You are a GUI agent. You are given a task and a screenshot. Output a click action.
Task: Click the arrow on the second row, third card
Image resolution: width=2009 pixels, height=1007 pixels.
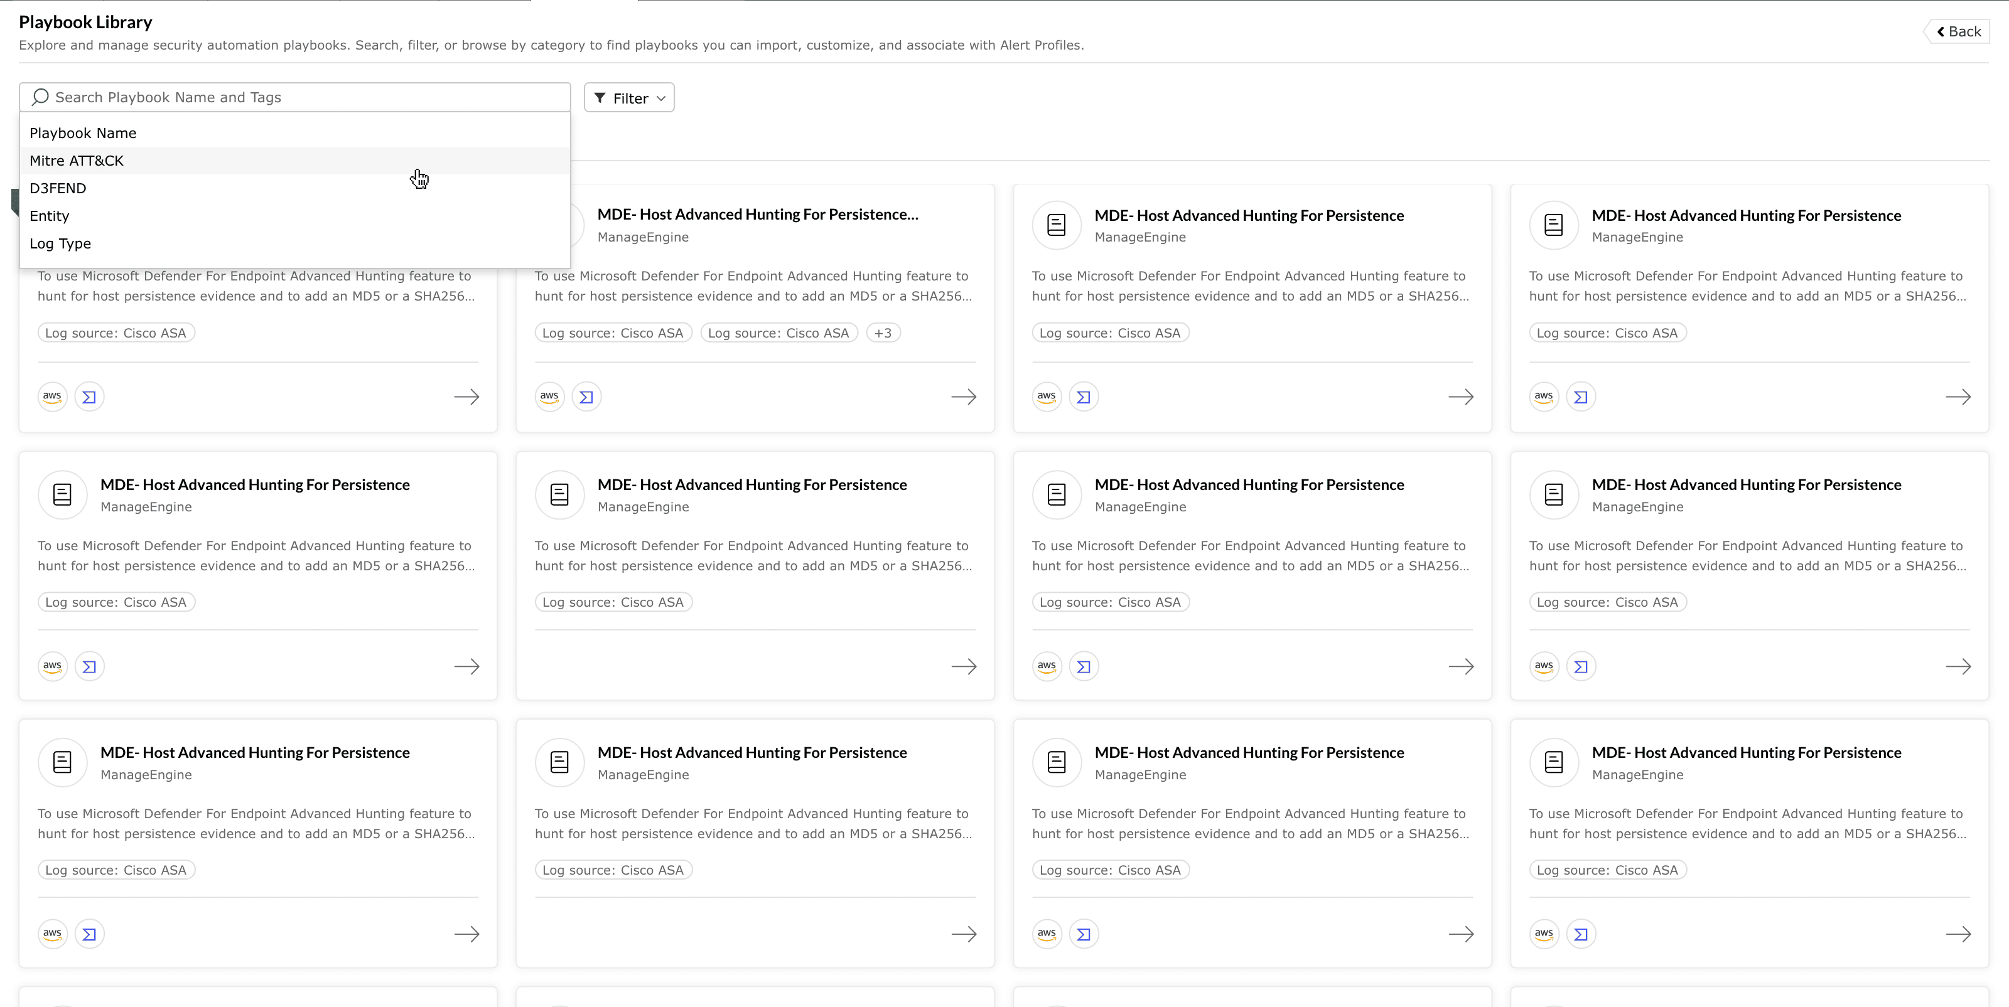click(1461, 666)
